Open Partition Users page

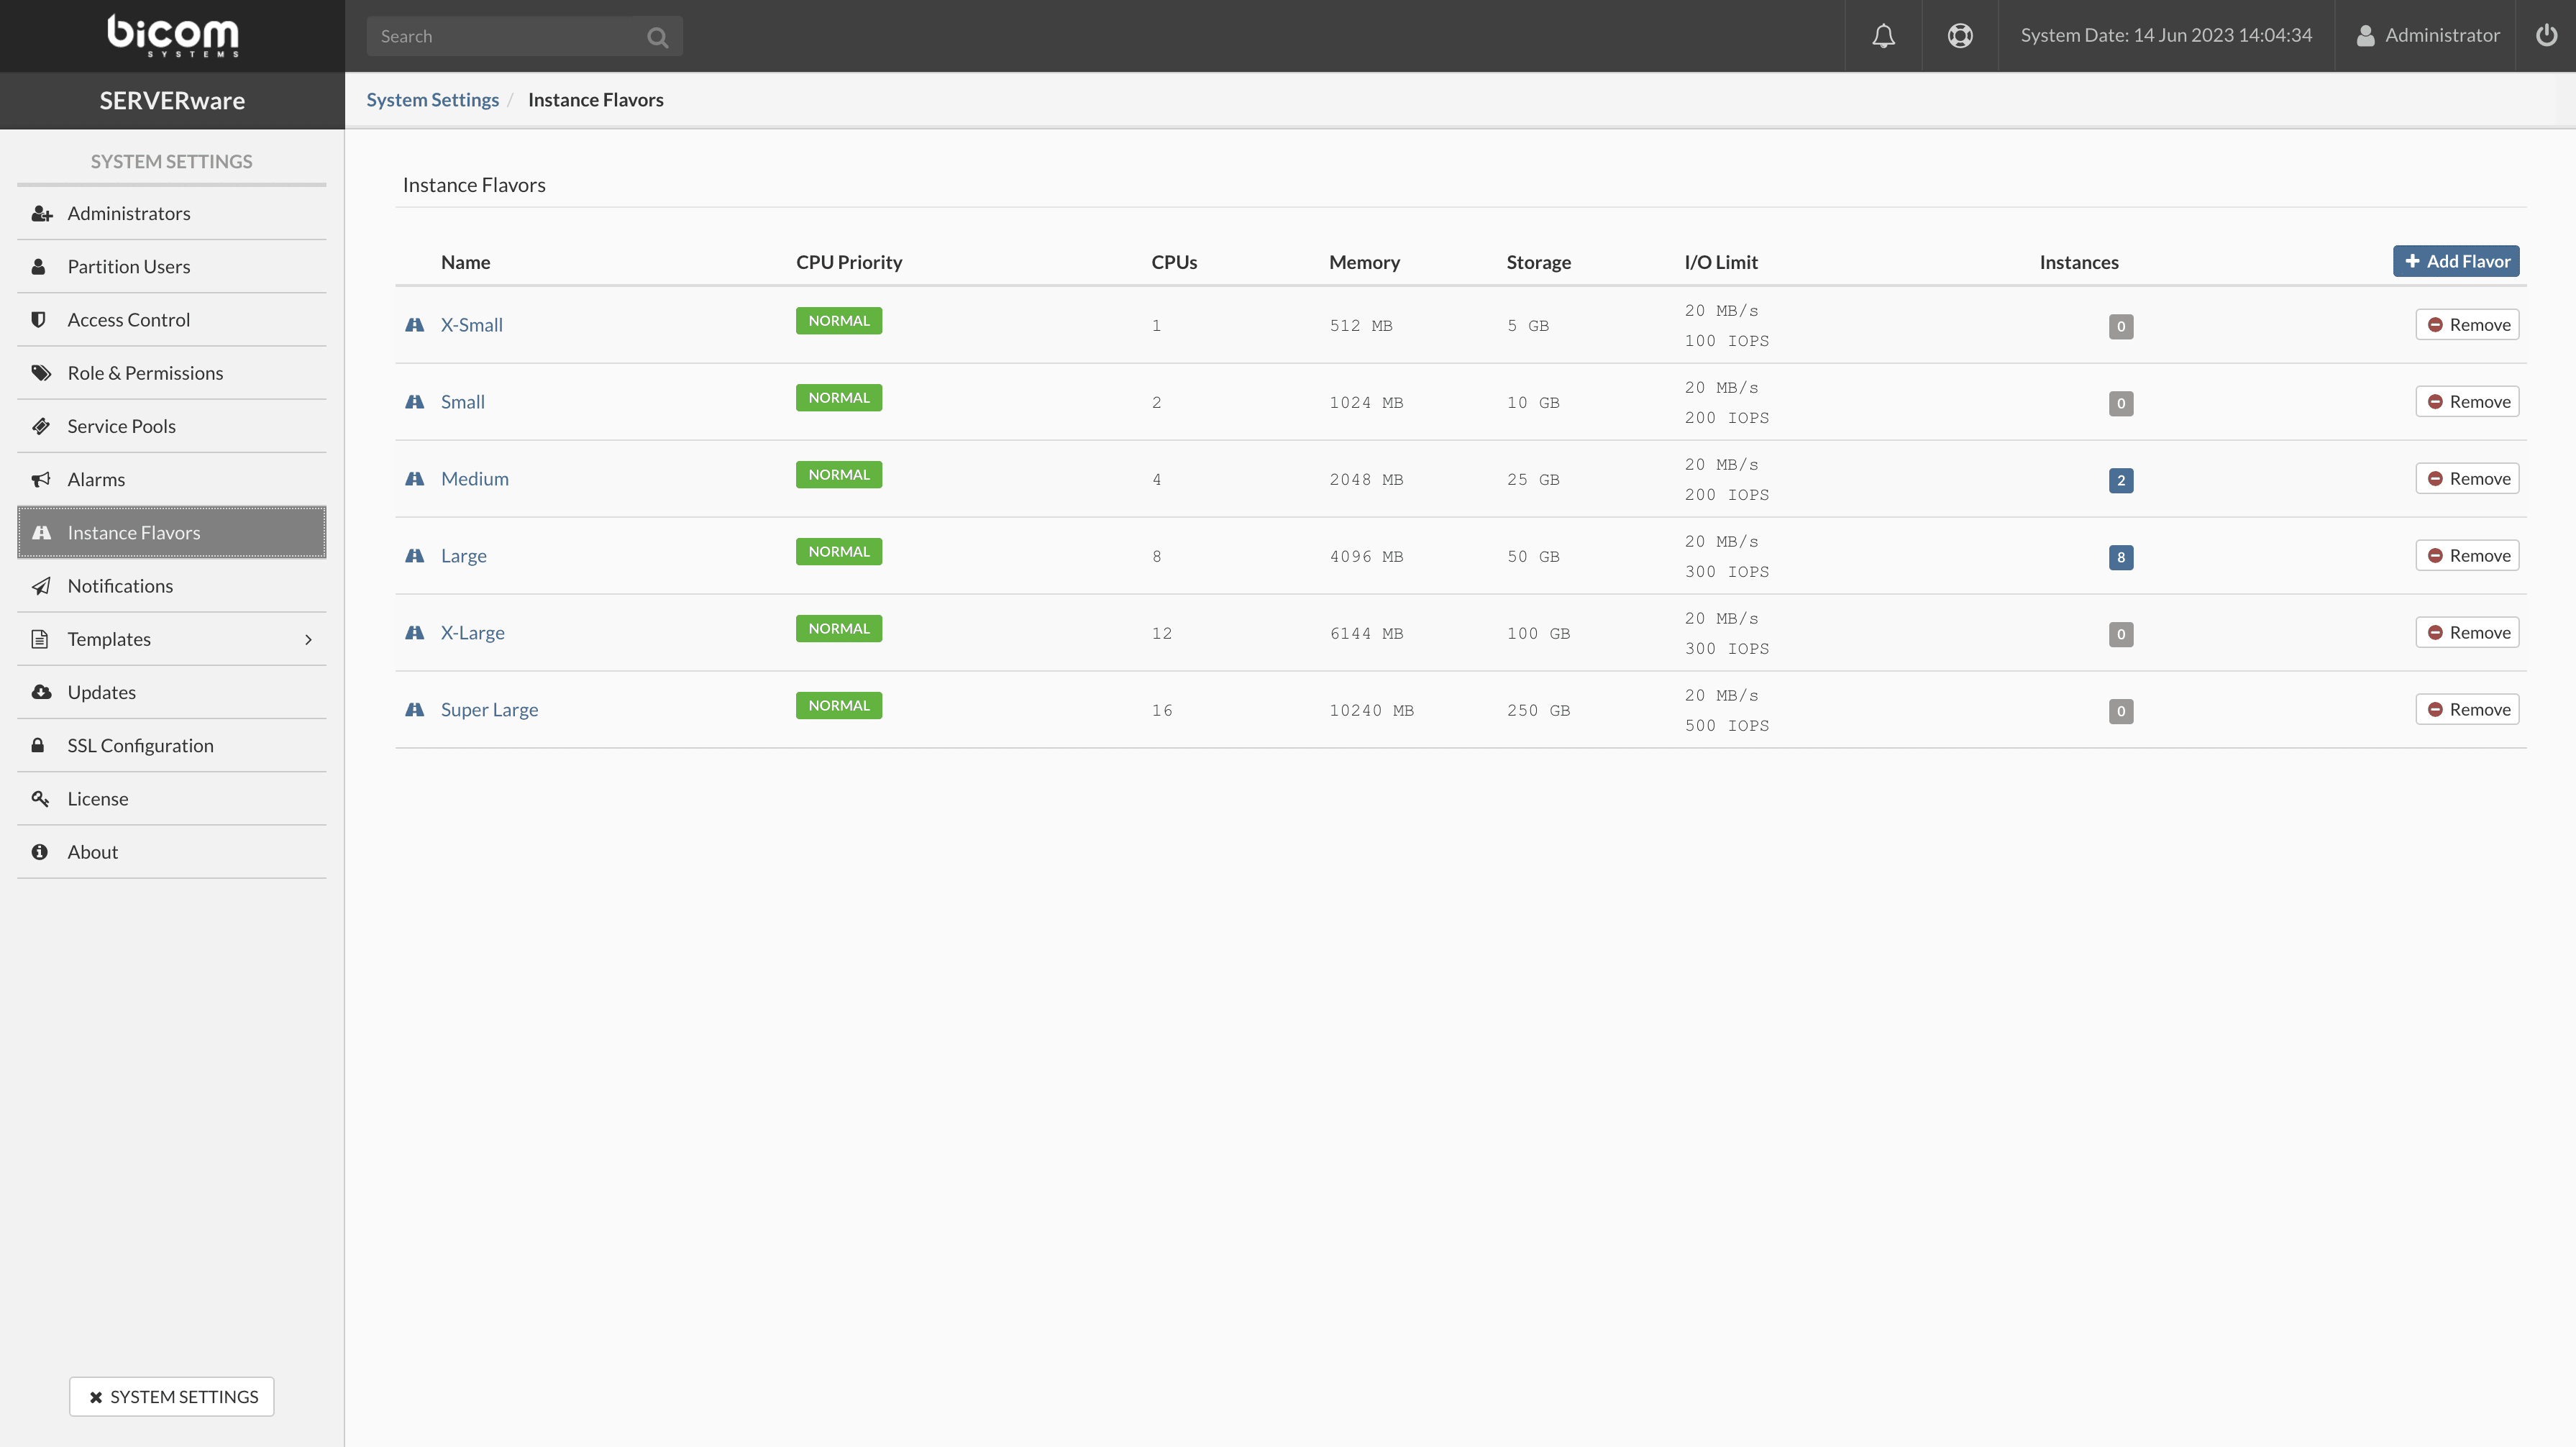click(172, 266)
